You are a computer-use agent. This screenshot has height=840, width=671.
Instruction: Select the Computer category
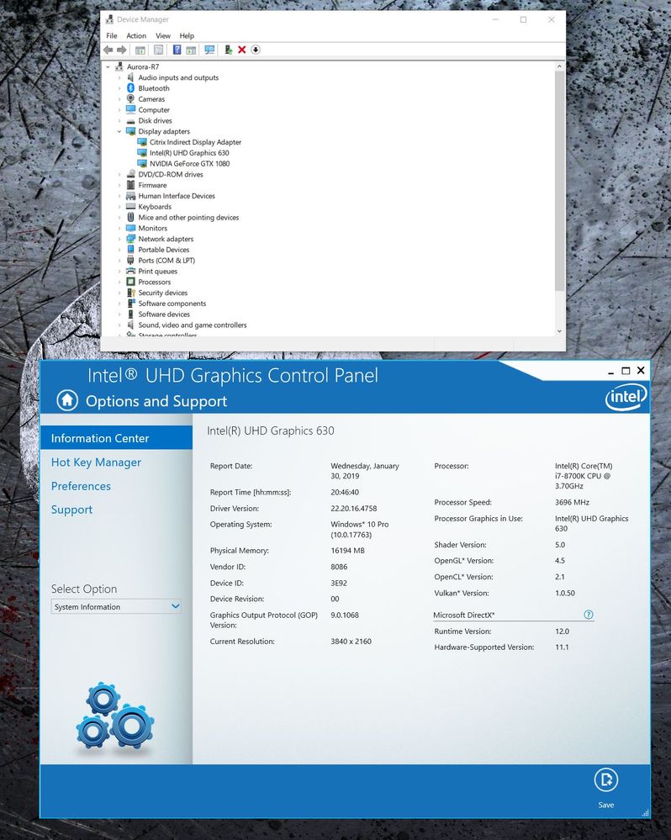tap(154, 110)
